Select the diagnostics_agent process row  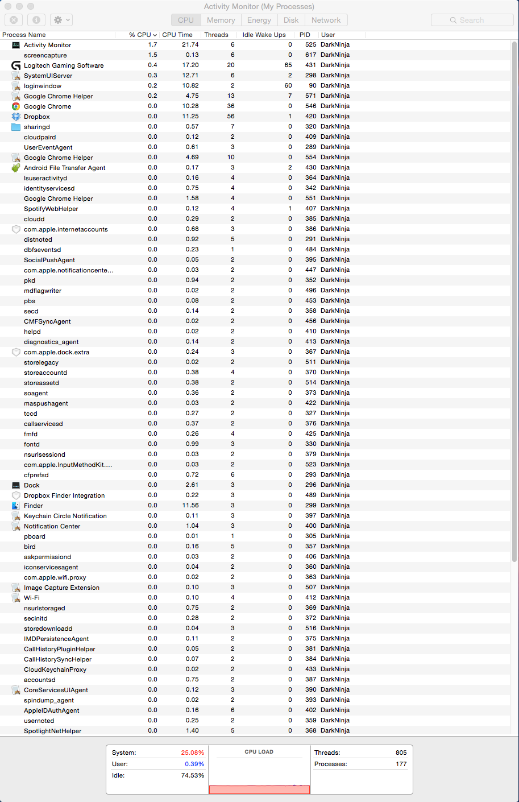tap(256, 342)
